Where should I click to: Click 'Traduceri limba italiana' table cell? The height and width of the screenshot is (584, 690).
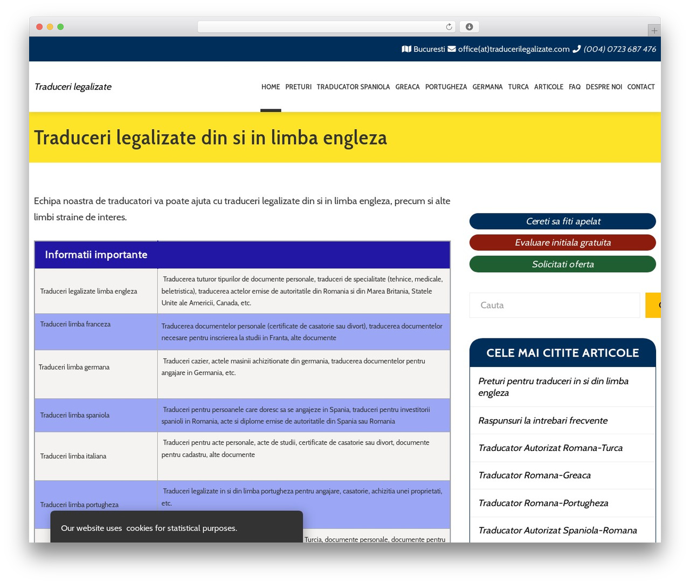(96, 456)
